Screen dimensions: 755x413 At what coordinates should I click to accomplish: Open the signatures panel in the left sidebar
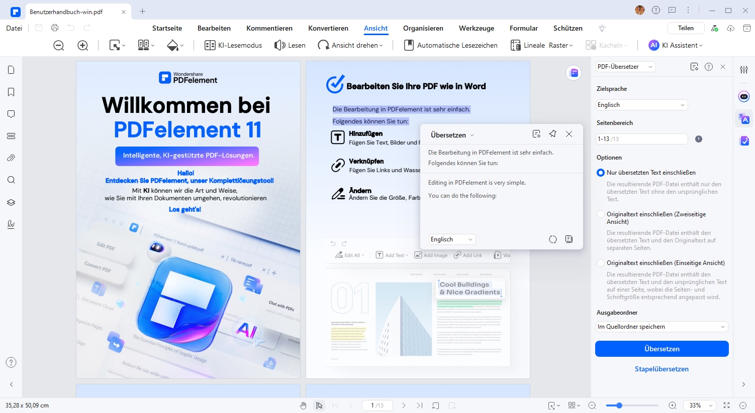11,224
